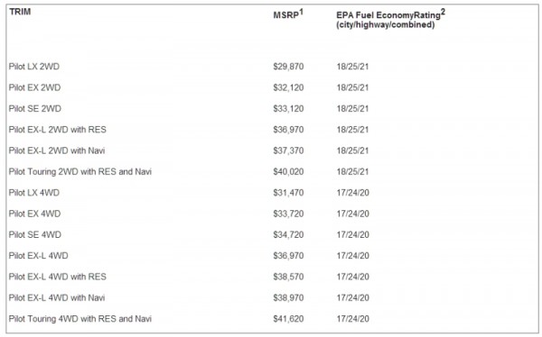Click the Pilot LX 4WD trim
The width and height of the screenshot is (542, 337).
[x=34, y=193]
